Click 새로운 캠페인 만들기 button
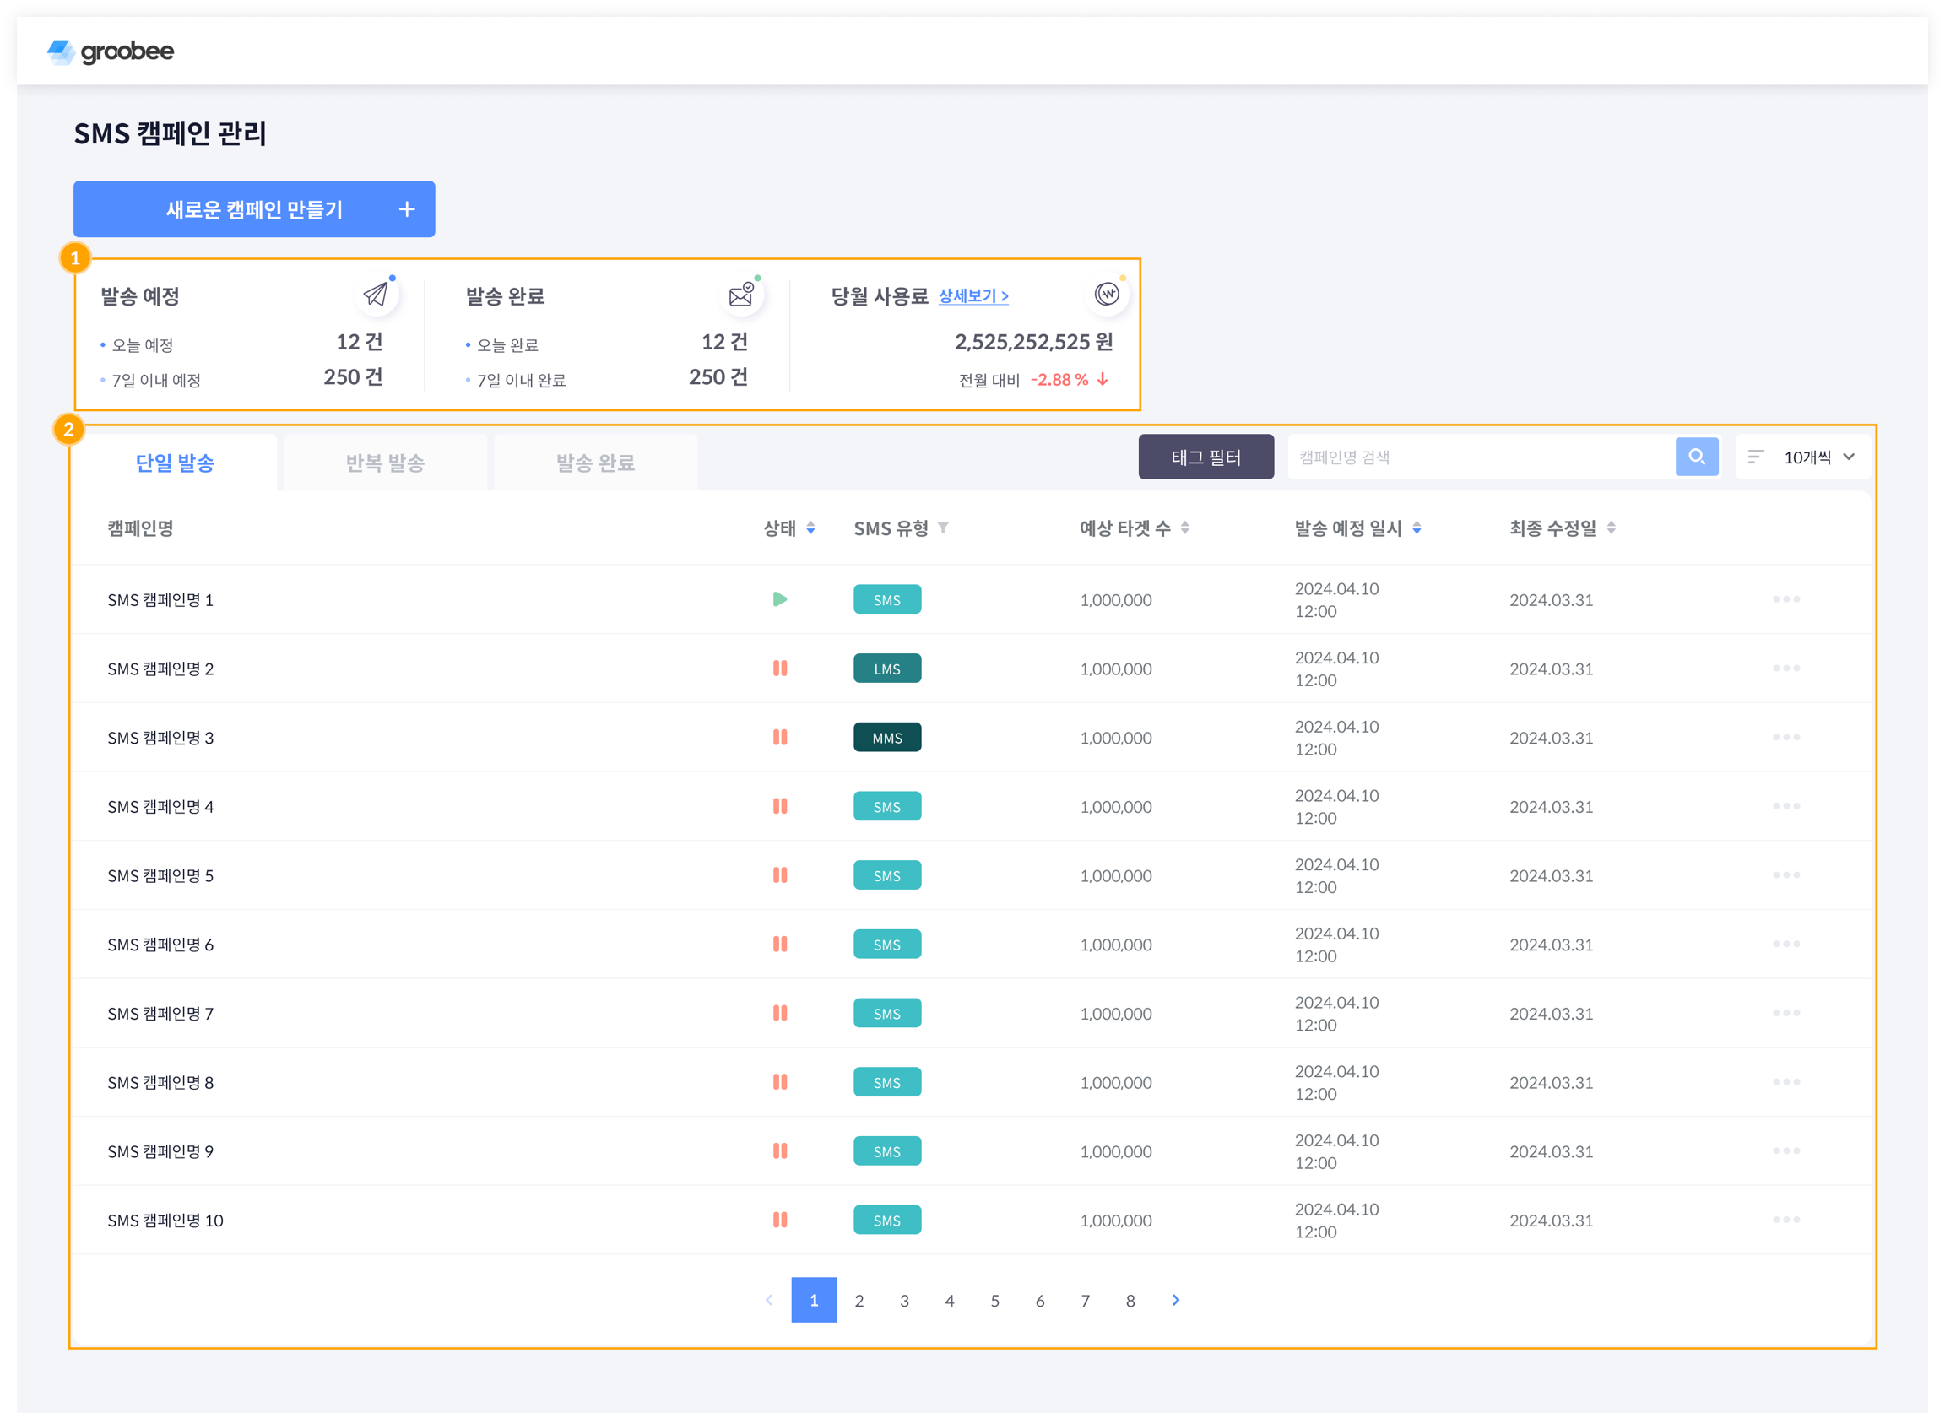This screenshot has width=1945, height=1413. tap(254, 209)
